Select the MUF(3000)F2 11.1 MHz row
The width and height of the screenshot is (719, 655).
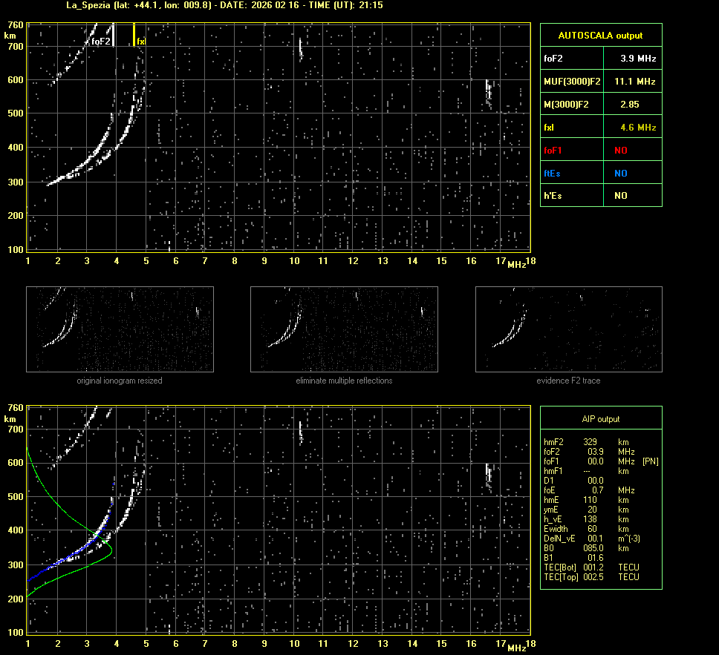point(600,81)
